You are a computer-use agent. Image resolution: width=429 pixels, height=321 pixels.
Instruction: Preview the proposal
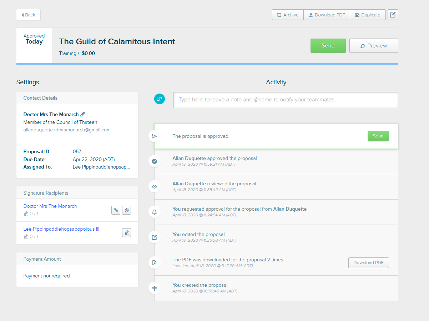[374, 46]
